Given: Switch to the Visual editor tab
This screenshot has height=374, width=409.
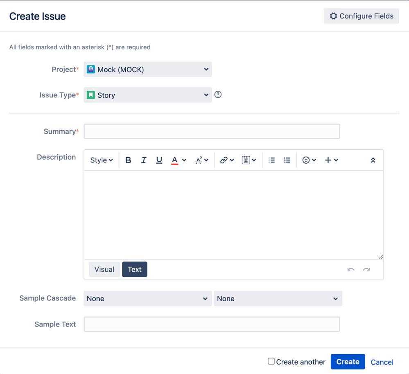Looking at the screenshot, I should [x=104, y=269].
